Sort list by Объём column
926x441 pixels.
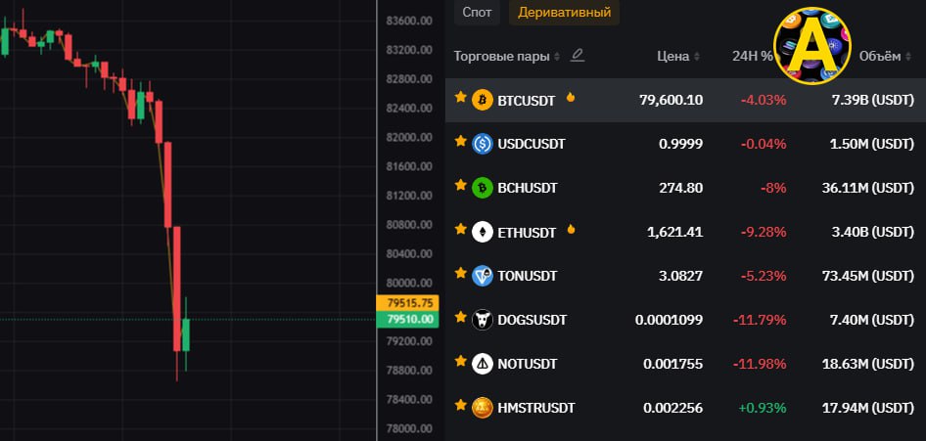[885, 57]
